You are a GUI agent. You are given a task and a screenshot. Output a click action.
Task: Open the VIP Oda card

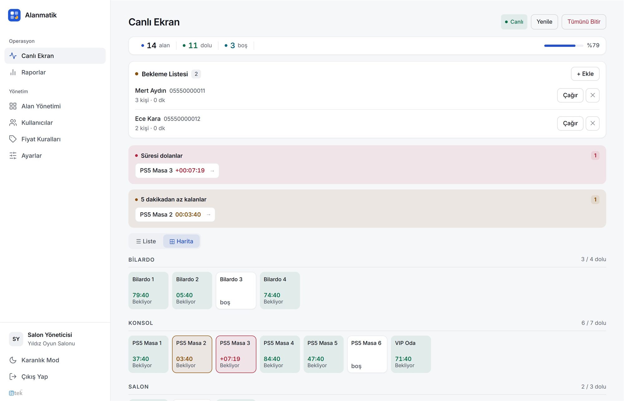[x=411, y=354]
